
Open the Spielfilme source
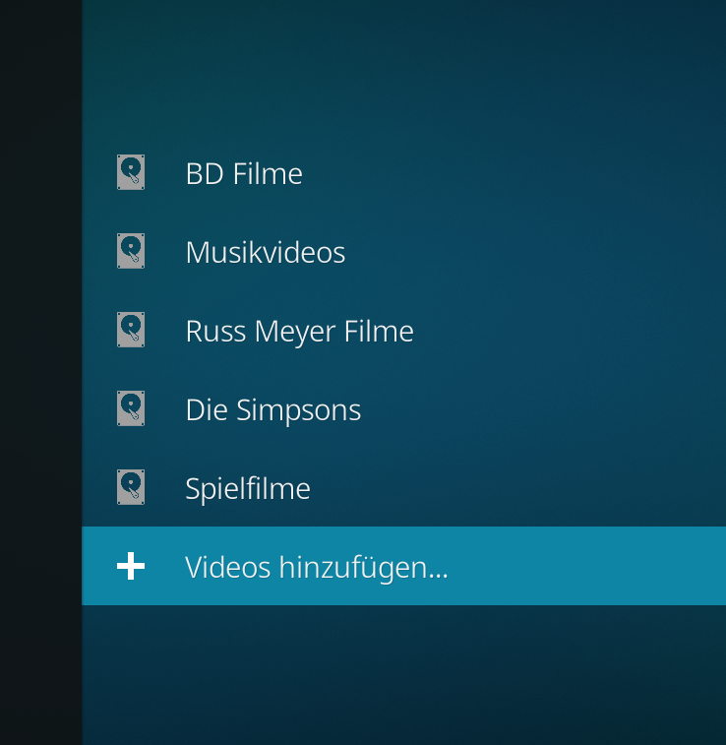pos(403,487)
